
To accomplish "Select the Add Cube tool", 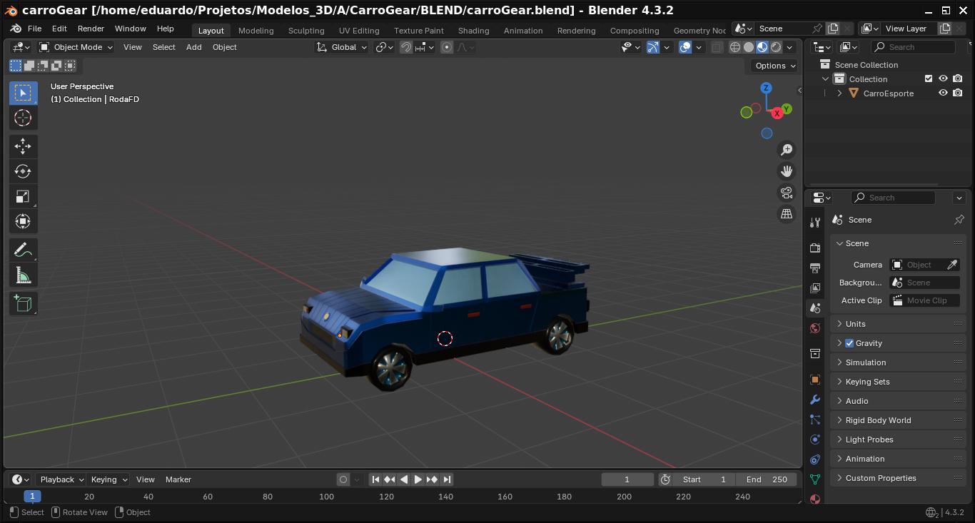I will point(23,304).
